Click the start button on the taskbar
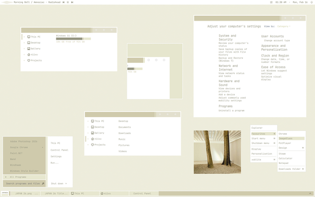 [5, 193]
